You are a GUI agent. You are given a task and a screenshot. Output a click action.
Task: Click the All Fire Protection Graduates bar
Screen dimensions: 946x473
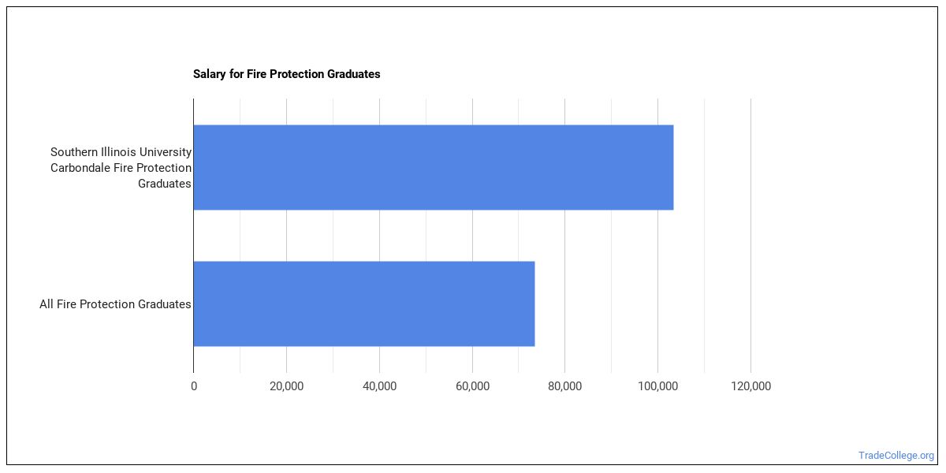click(364, 304)
